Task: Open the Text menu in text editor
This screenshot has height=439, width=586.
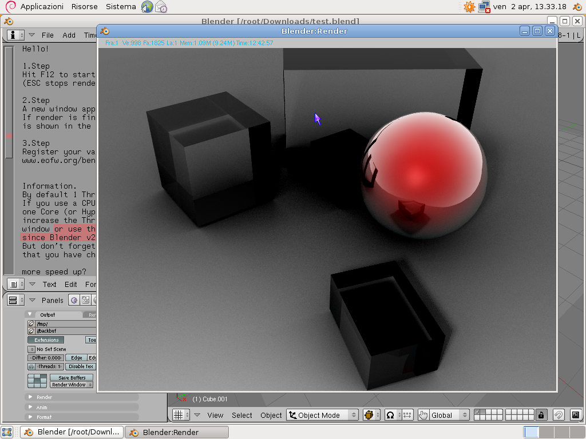Action: point(49,285)
